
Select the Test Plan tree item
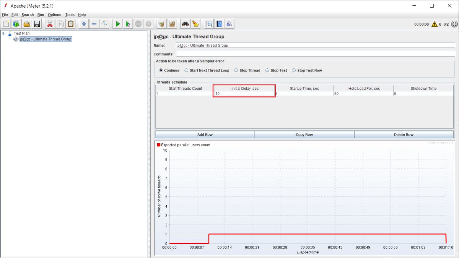pos(21,33)
